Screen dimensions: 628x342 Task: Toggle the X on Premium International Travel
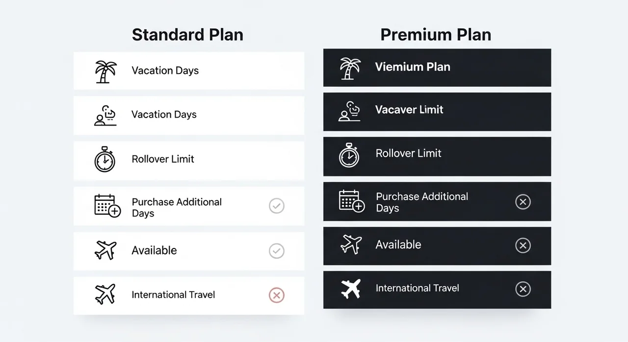pos(523,289)
